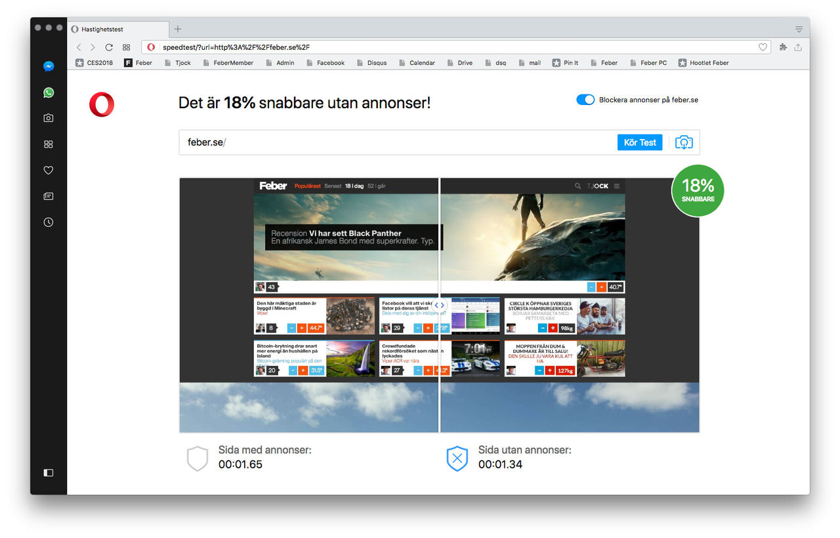Click the Senast link in preview

click(333, 186)
